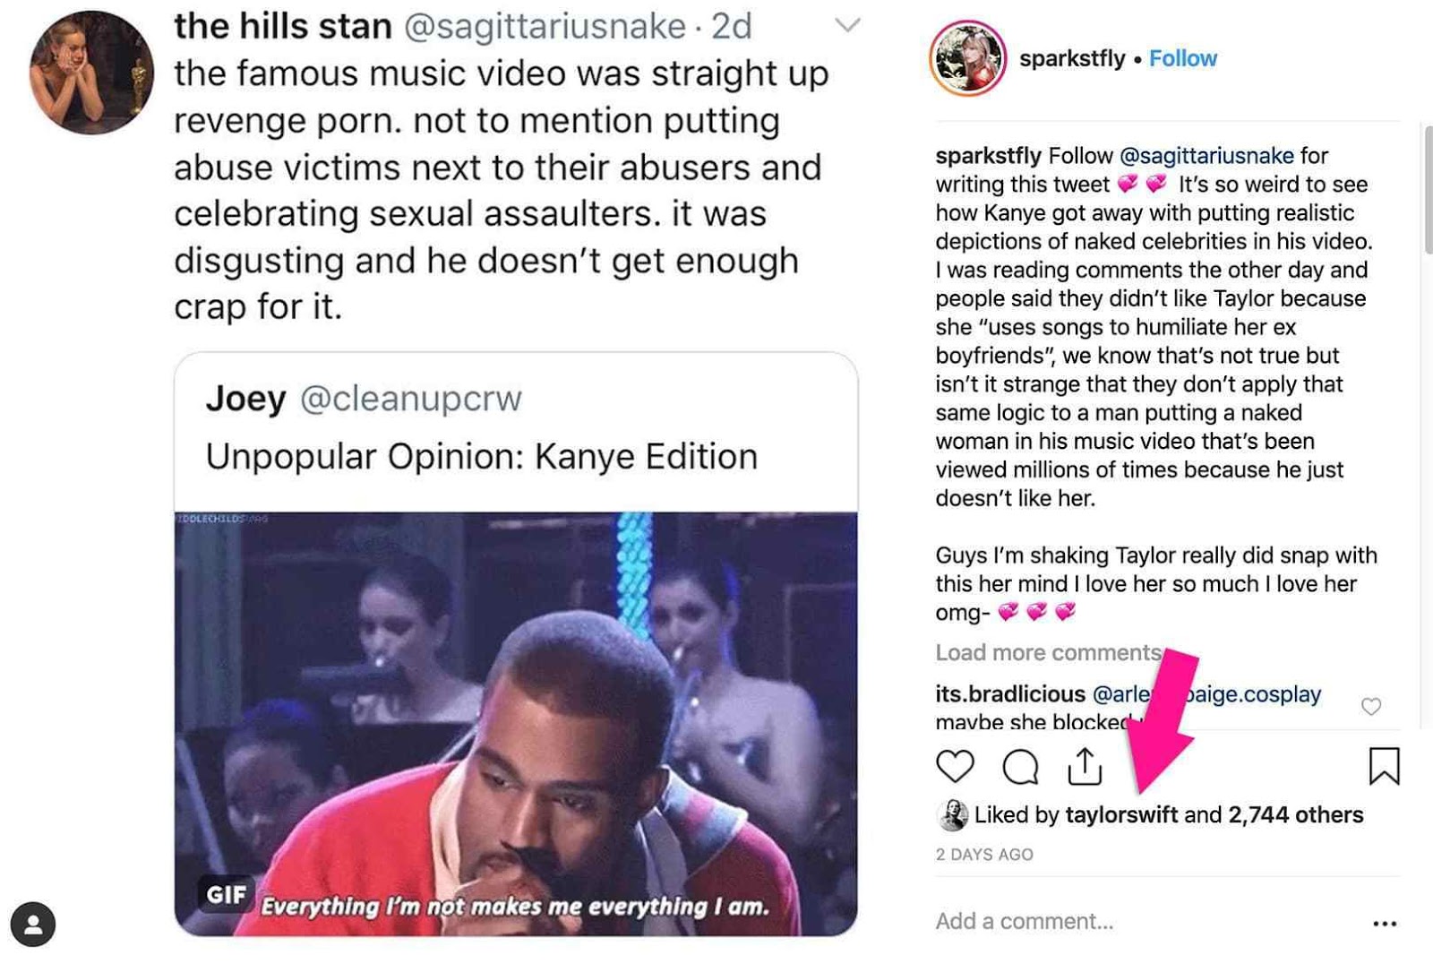
Task: Click the small liker avatar beside Liked by
Action: [952, 814]
